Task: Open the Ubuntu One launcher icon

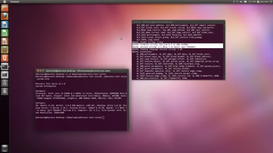Action: coord(5,58)
